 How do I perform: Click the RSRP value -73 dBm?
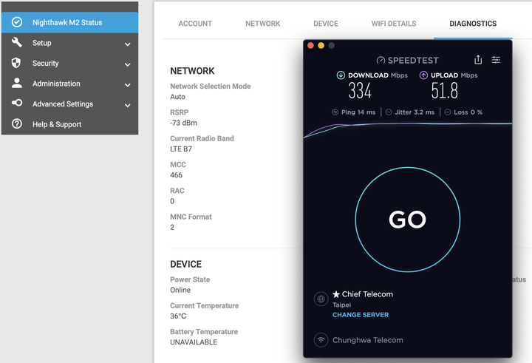pyautogui.click(x=183, y=123)
